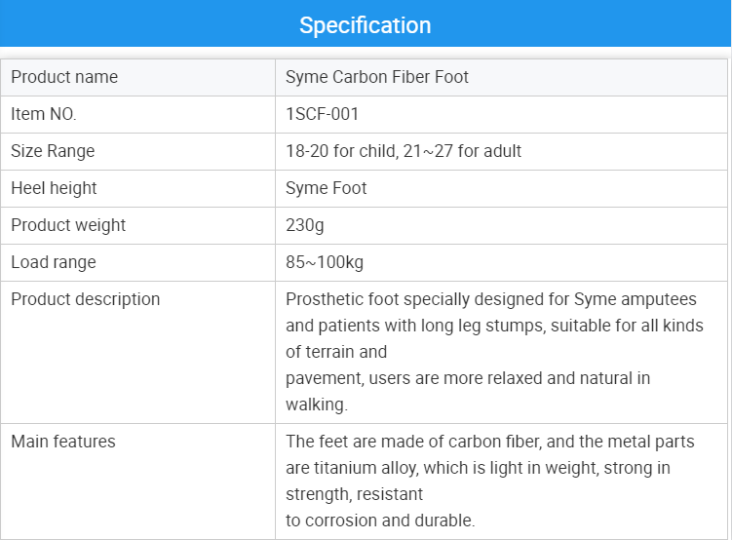Click the 1SCF-001 item number

[x=322, y=114]
